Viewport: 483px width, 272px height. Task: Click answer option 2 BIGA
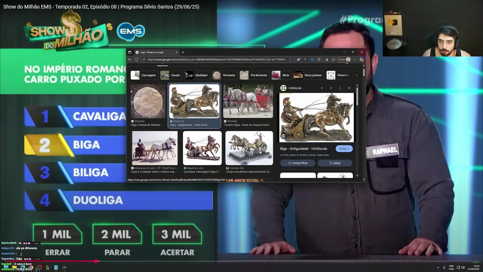(x=75, y=145)
